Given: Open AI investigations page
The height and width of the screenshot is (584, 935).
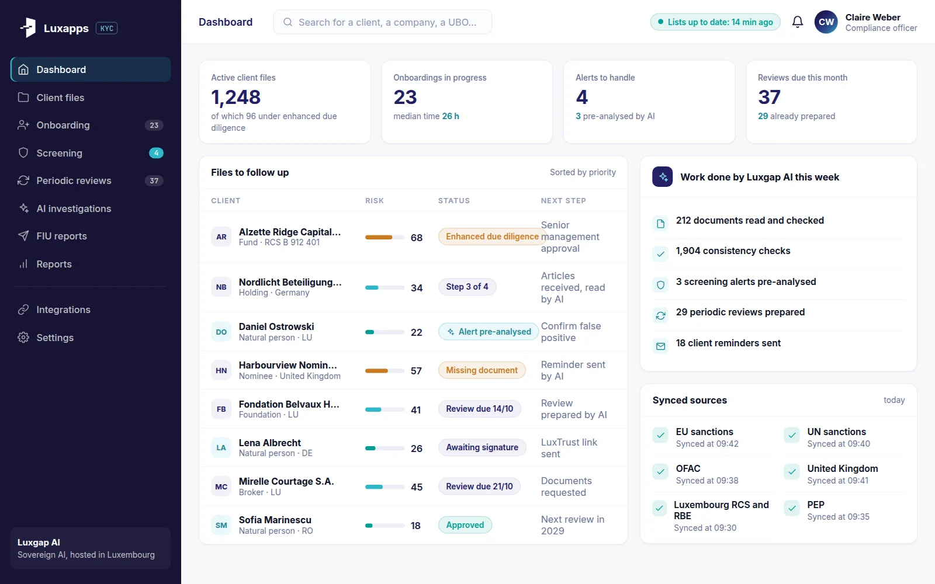Looking at the screenshot, I should tap(91, 208).
